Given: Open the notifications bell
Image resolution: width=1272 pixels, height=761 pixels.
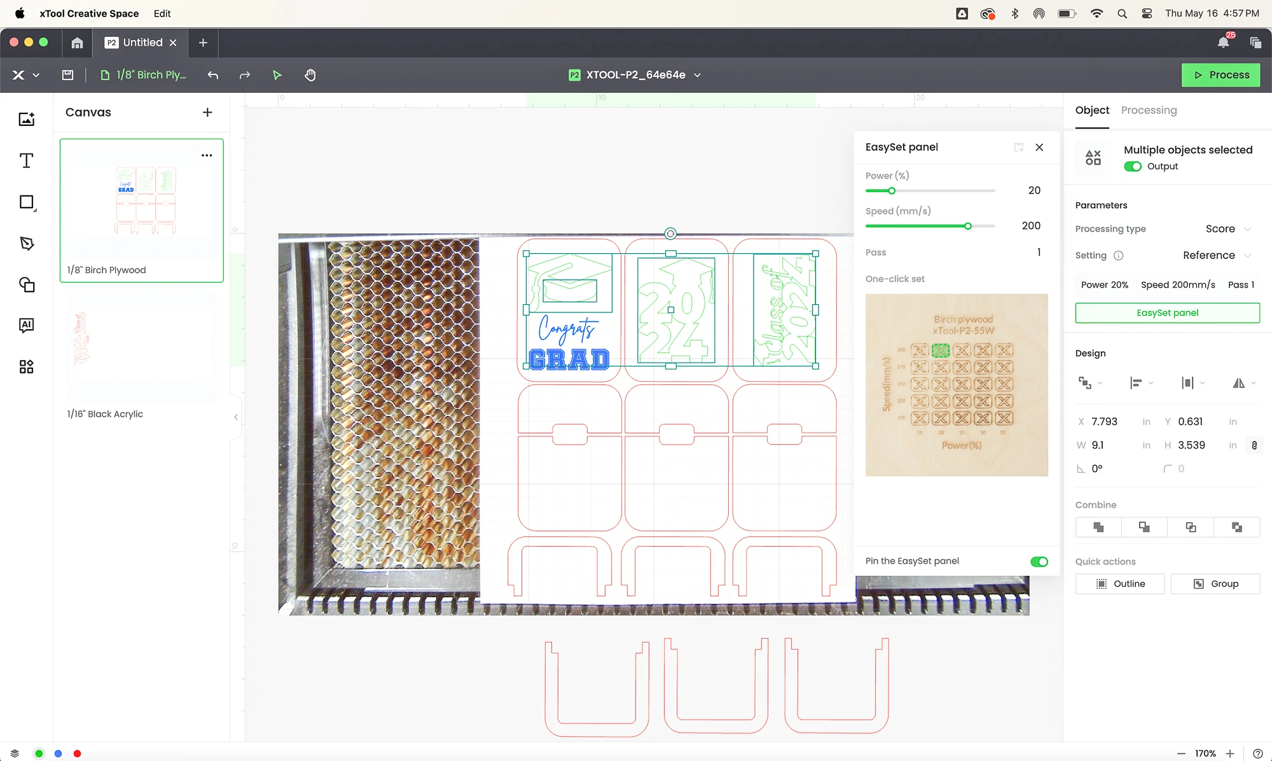Looking at the screenshot, I should click(1223, 43).
